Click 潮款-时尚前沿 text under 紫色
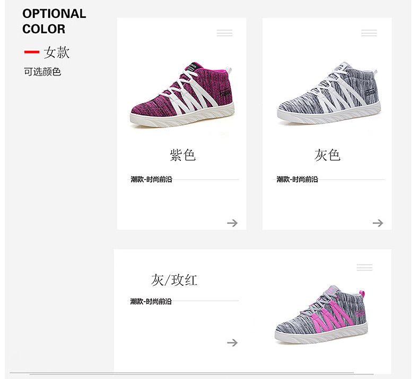Screen dimensions: 419x379 (151, 179)
